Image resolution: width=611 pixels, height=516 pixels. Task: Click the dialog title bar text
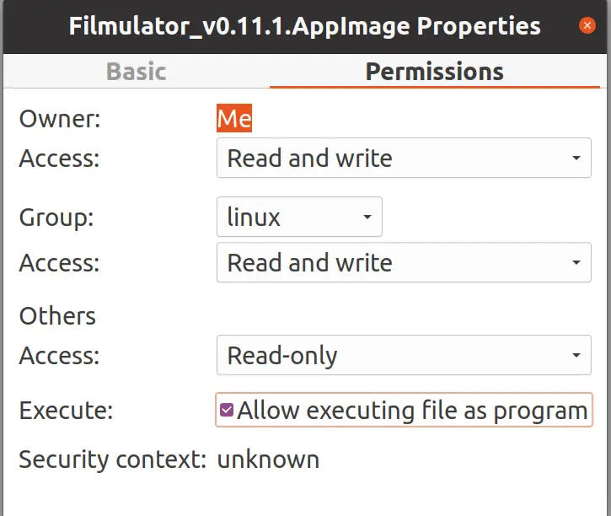(305, 26)
